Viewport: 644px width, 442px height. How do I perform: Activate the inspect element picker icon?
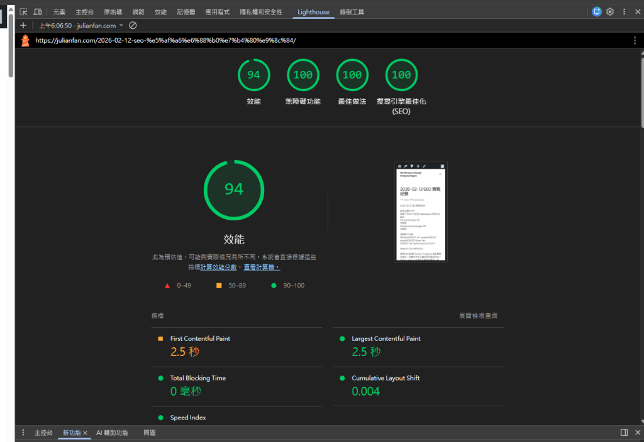(x=23, y=12)
